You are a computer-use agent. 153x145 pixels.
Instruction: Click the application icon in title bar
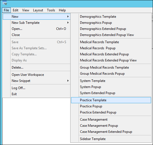pyautogui.click(x=5, y=3)
